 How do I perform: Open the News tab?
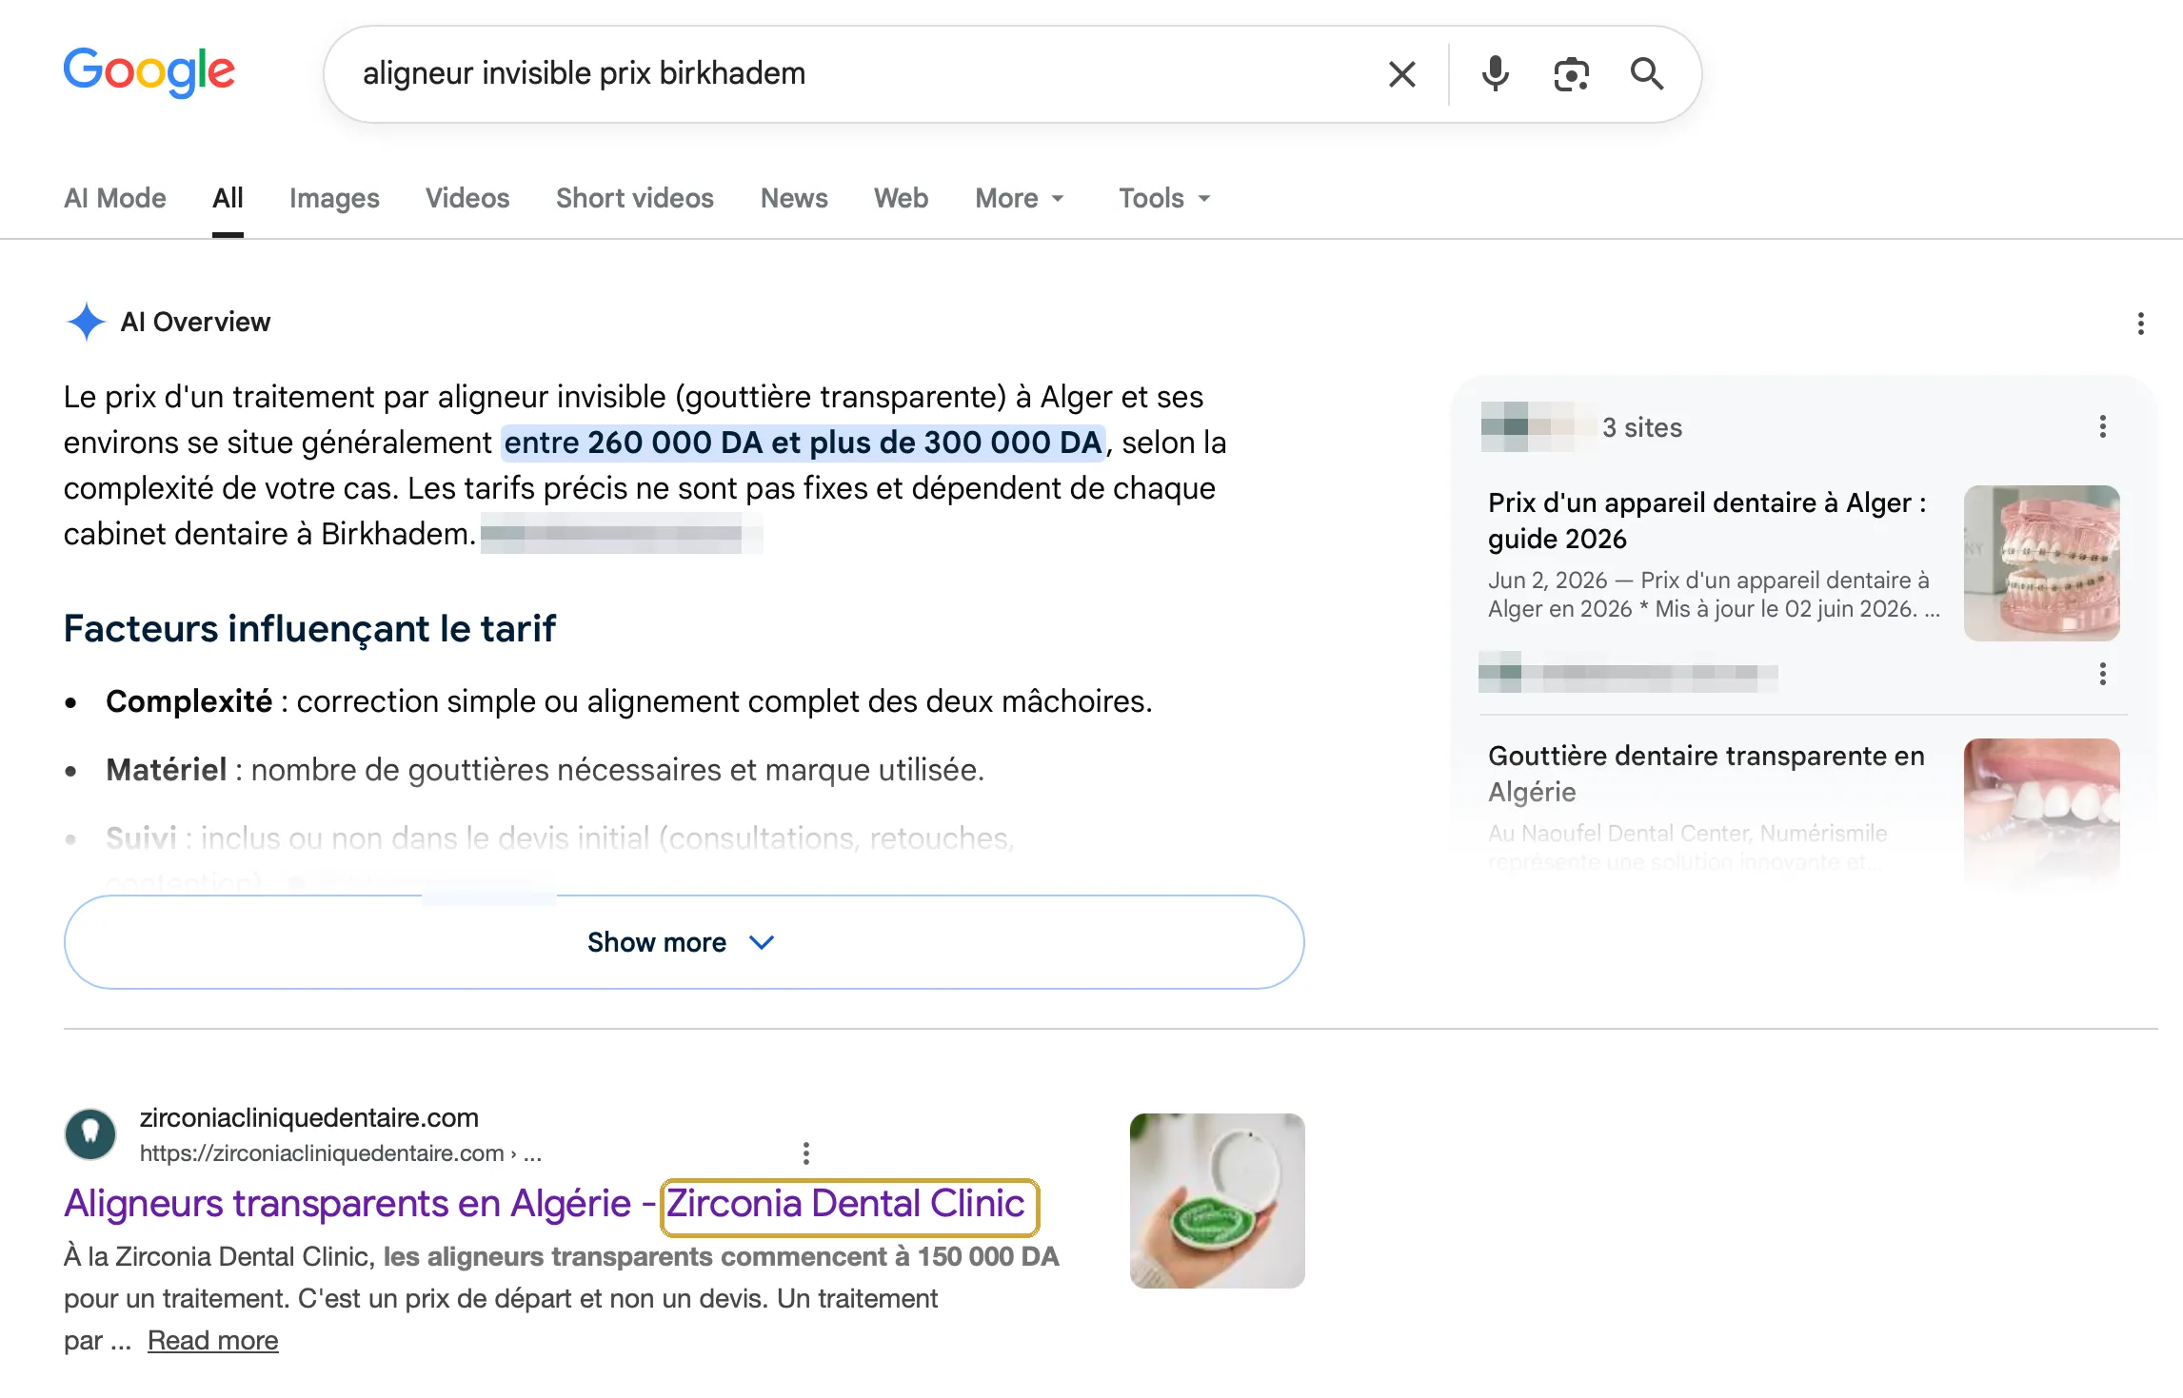[794, 198]
